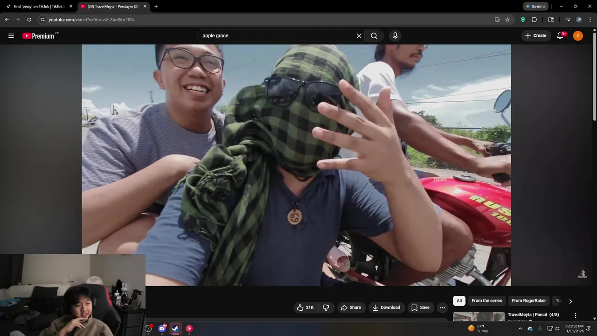Select the 'From RogerRaker' chip
Image resolution: width=597 pixels, height=336 pixels.
(528, 301)
